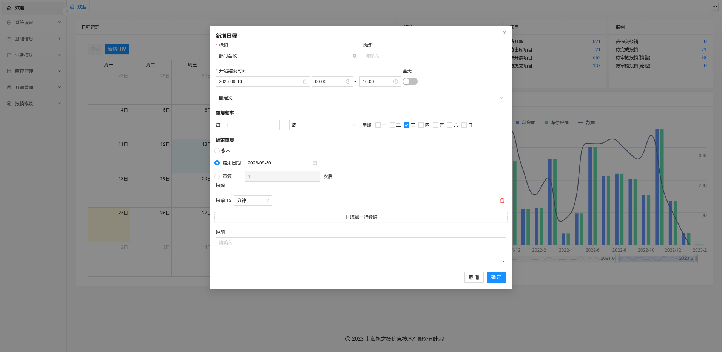Click the 新增日程 button in calendar
Image resolution: width=722 pixels, height=352 pixels.
(x=117, y=49)
